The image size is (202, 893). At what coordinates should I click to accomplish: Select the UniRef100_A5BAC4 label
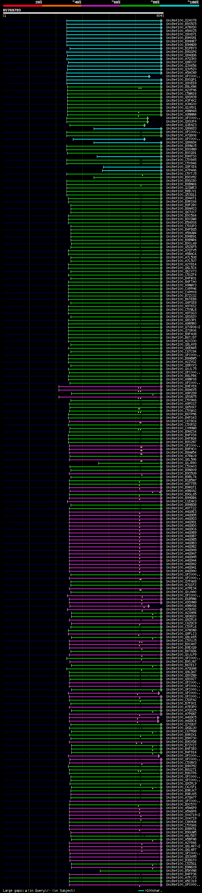click(181, 254)
